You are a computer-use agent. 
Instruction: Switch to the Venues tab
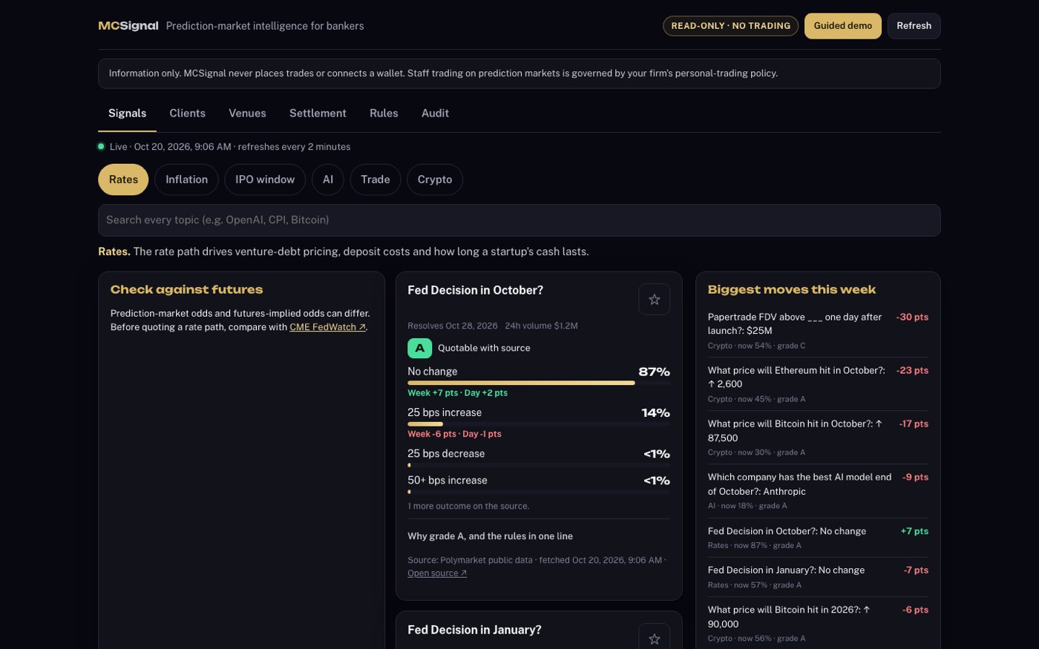247,113
